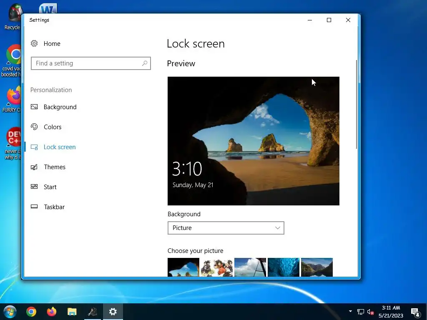Click the Home label in sidebar

click(x=52, y=43)
